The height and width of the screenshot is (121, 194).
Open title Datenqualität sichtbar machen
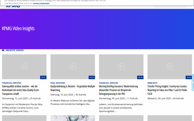[20, 90]
